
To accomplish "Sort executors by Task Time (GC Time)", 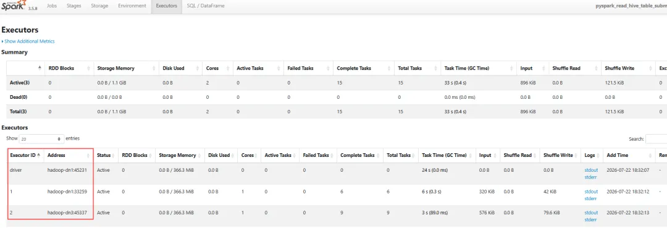I will (447, 155).
